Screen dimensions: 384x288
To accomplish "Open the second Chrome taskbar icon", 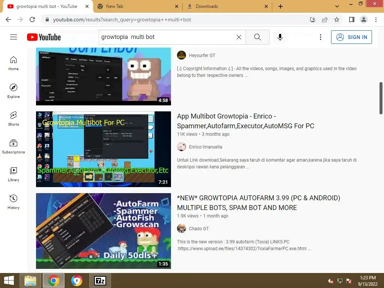I will pyautogui.click(x=77, y=280).
